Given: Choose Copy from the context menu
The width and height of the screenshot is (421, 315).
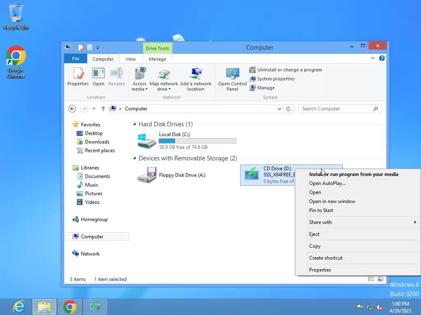Looking at the screenshot, I should (315, 246).
